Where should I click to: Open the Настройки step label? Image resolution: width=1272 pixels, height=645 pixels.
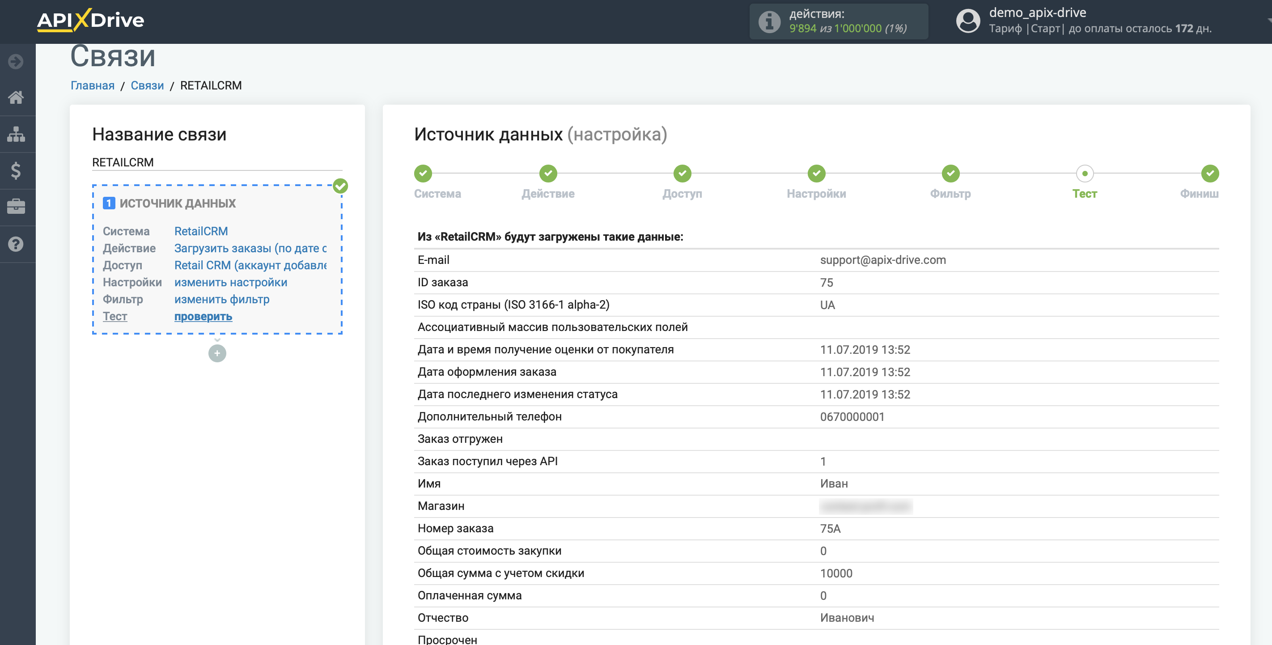817,194
